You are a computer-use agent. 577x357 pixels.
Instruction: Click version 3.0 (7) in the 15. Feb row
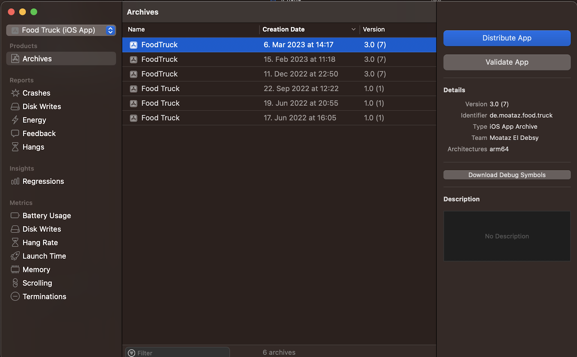coord(375,59)
